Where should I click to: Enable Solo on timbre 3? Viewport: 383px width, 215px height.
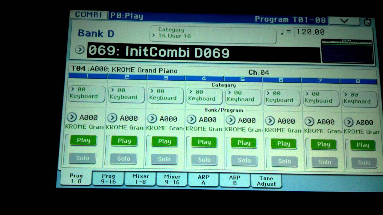coord(164,159)
